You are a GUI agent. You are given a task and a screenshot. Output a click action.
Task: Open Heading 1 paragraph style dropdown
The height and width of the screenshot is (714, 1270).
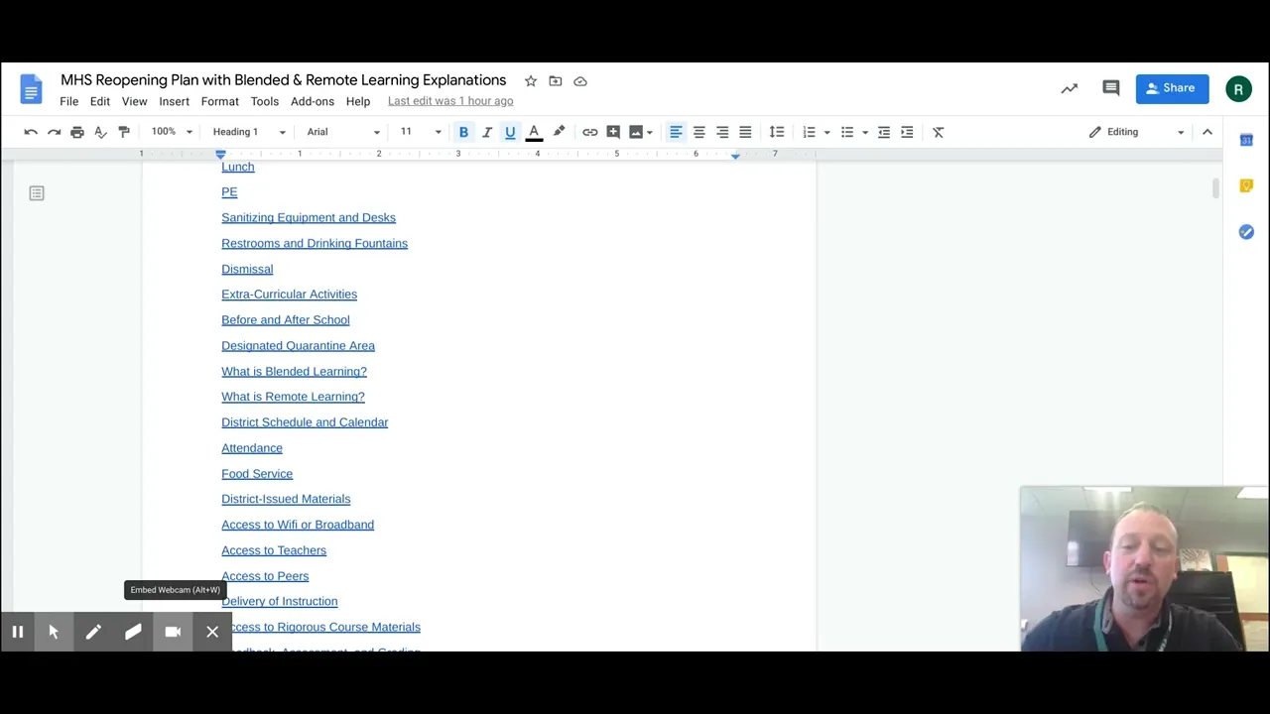tap(249, 132)
